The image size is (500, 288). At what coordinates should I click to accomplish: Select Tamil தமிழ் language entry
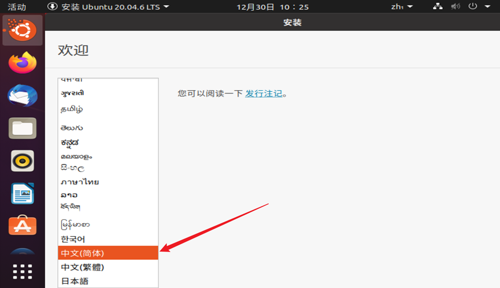[108, 109]
